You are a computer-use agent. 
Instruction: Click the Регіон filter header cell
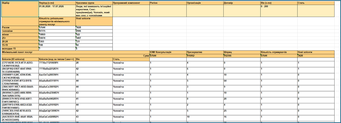(x=168, y=3)
